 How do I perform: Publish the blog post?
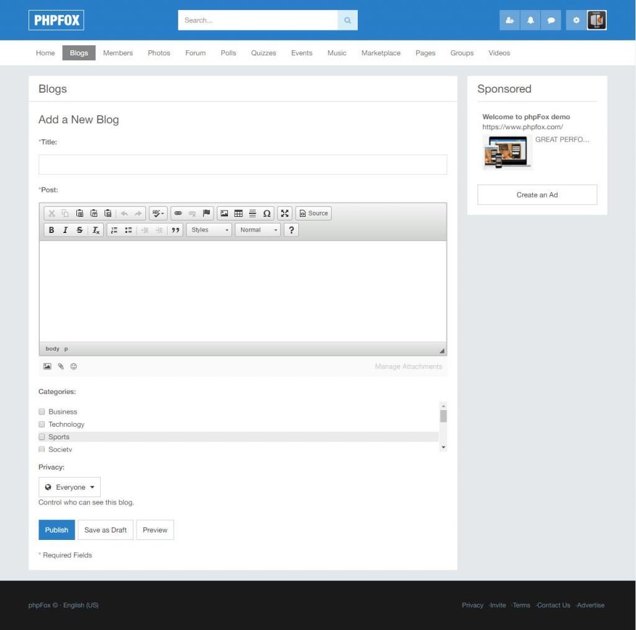[x=57, y=530]
